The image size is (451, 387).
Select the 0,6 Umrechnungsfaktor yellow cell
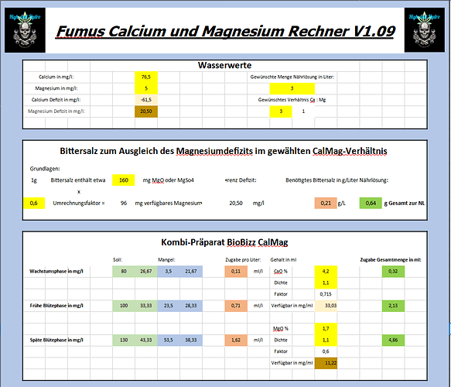34,203
